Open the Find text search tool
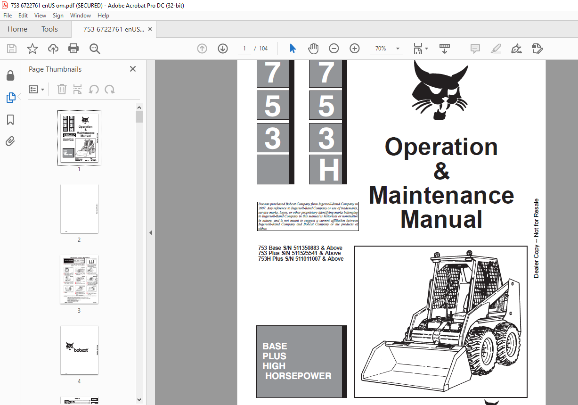This screenshot has width=578, height=405. (95, 49)
